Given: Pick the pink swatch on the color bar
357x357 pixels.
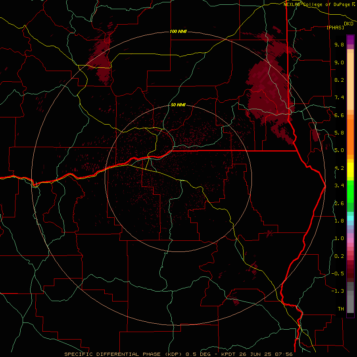Looking at the screenshot, I should coord(350,240).
